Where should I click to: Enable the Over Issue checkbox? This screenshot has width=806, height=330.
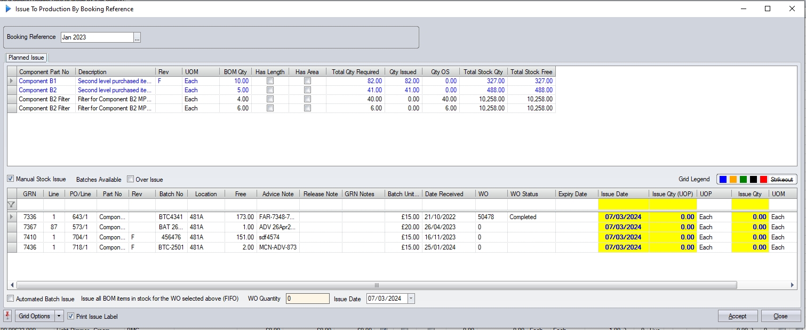pos(130,180)
